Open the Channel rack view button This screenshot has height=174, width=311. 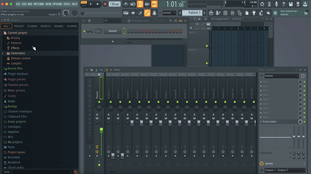pos(225,13)
